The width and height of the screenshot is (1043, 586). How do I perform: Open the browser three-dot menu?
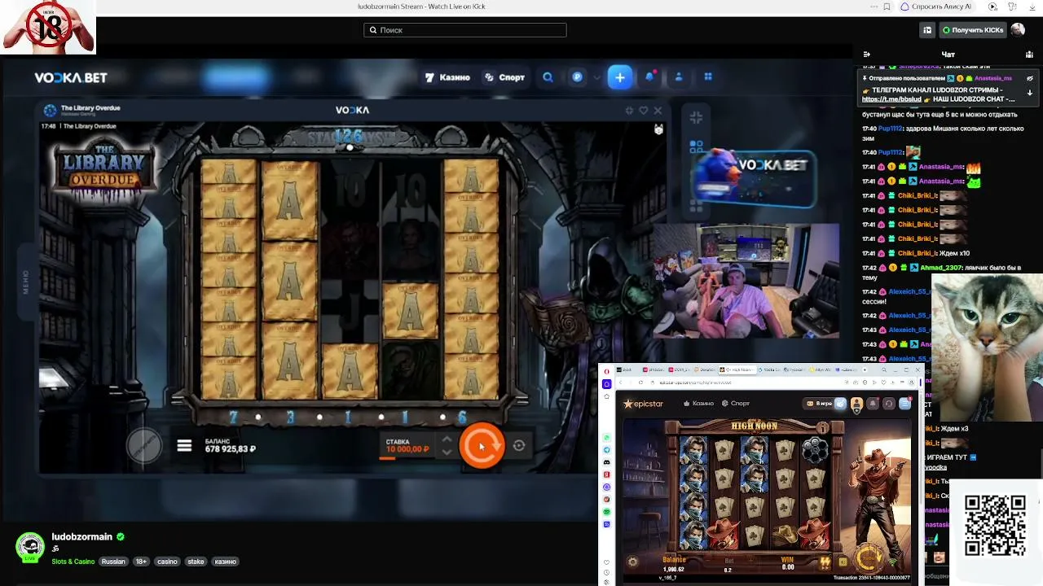point(874,7)
